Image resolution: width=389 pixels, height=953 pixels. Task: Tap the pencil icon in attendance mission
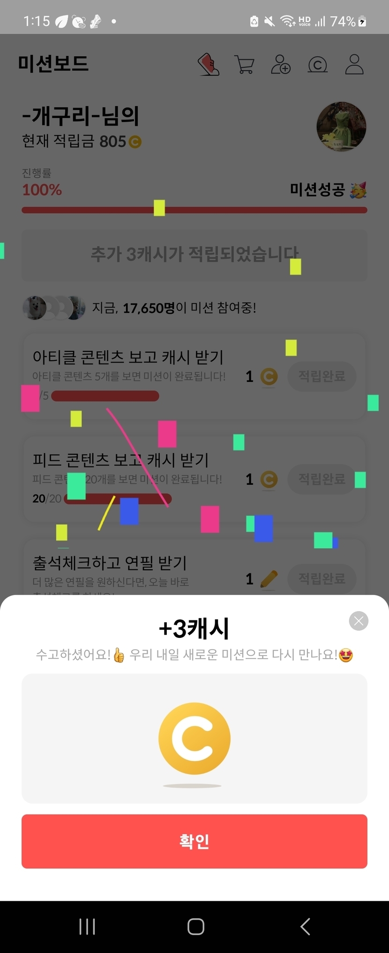(x=269, y=579)
